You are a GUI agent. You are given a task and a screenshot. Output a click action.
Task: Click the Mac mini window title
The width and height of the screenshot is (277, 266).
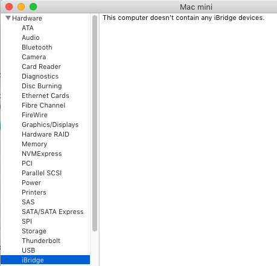196,7
